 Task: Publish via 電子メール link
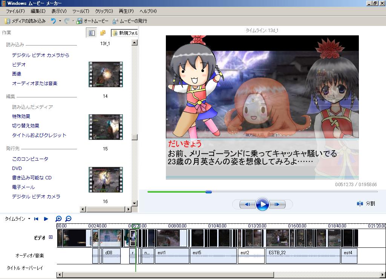click(23, 187)
